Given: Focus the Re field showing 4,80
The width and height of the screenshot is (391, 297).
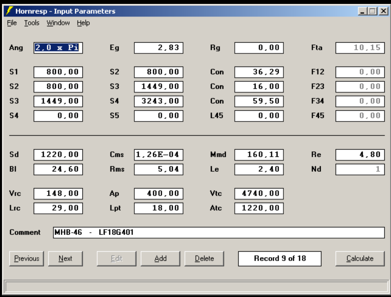Looking at the screenshot, I should coord(360,155).
